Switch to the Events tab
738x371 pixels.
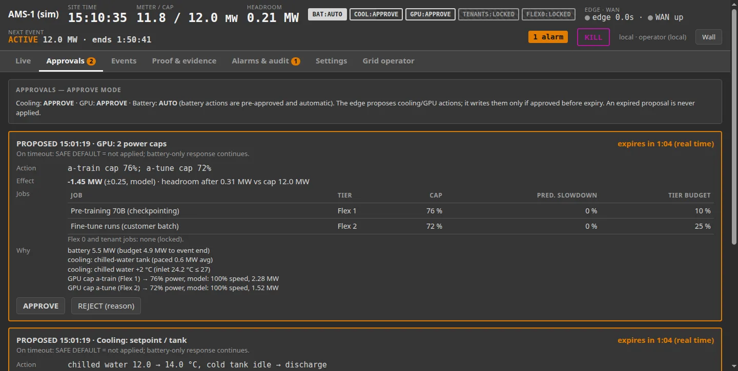coord(124,61)
